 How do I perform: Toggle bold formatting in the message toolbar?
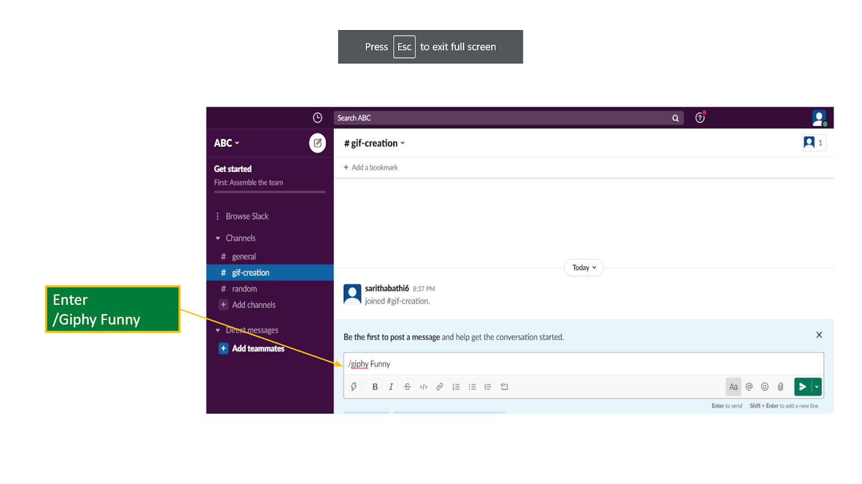375,386
